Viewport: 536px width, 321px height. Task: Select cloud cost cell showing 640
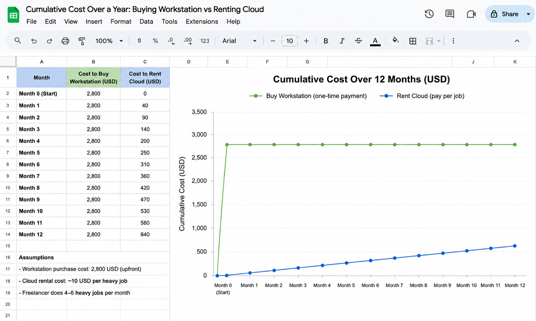click(145, 235)
